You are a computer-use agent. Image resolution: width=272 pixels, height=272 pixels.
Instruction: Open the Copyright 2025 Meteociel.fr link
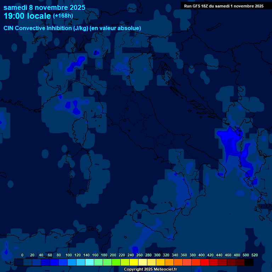click(x=150, y=270)
